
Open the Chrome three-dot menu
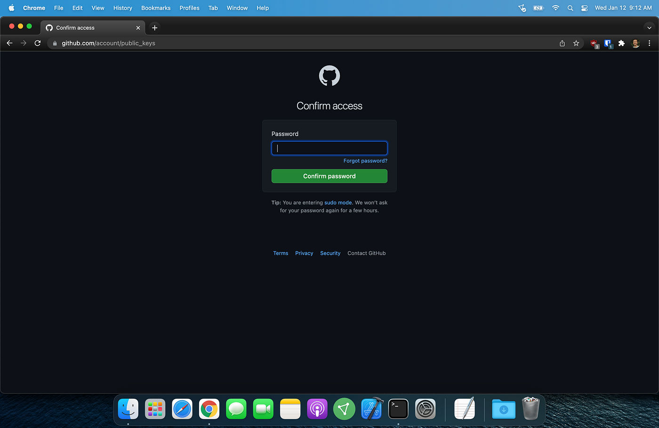point(649,43)
